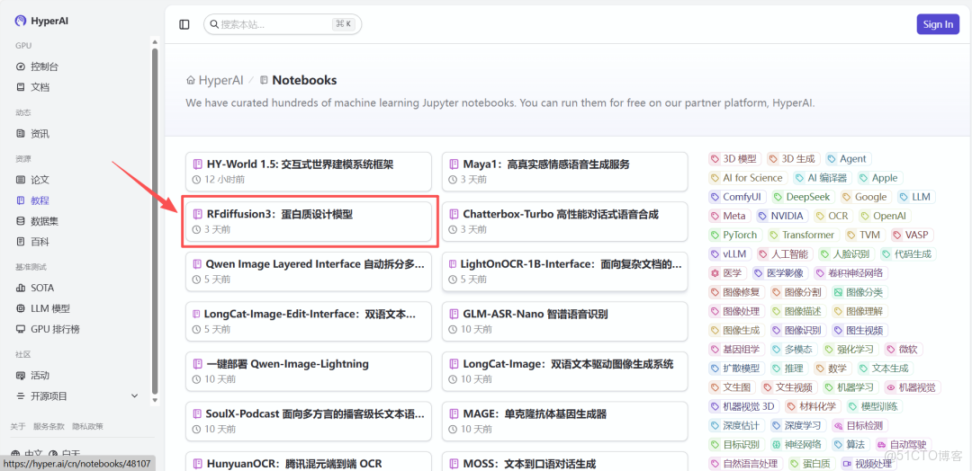Filter by 3D 生成 tag
Image resolution: width=972 pixels, height=471 pixels.
794,159
